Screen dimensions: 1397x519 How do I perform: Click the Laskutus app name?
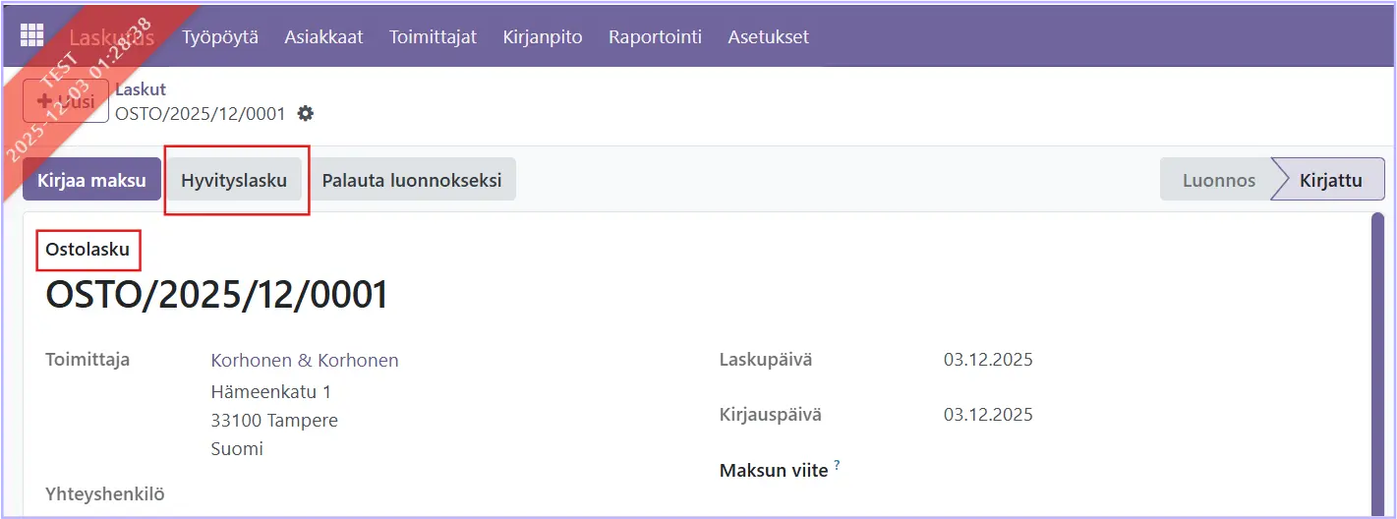tap(112, 37)
